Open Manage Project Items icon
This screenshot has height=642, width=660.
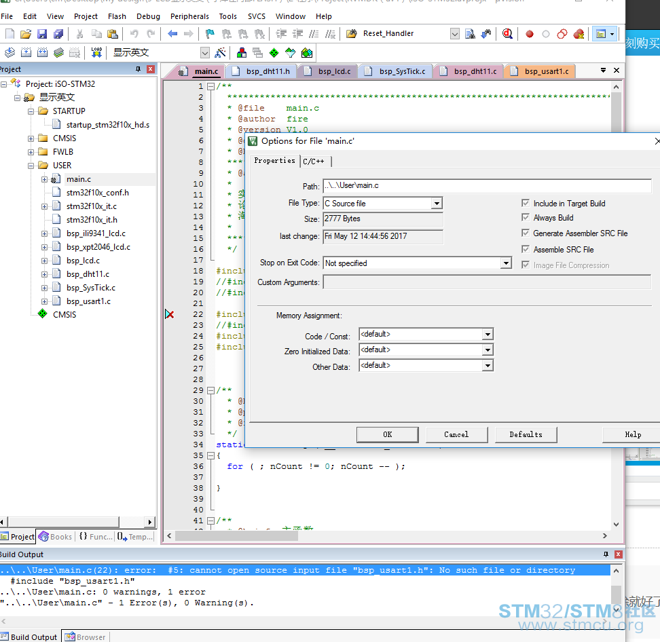pyautogui.click(x=242, y=52)
